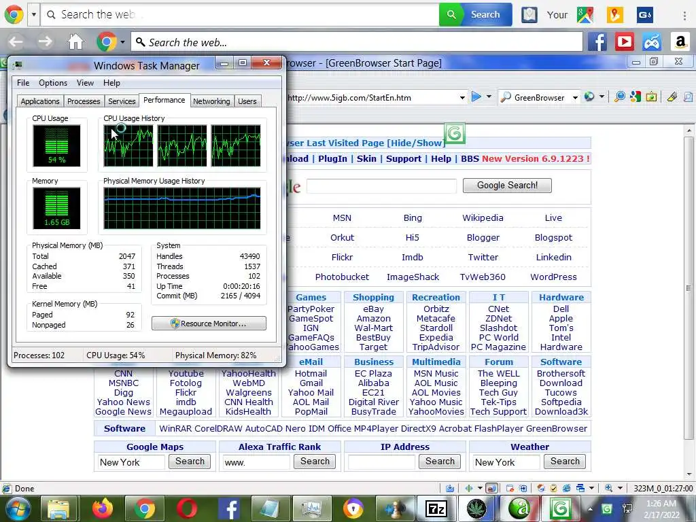The image size is (696, 522).
Task: Click the Search button under Weather
Action: click(x=565, y=462)
